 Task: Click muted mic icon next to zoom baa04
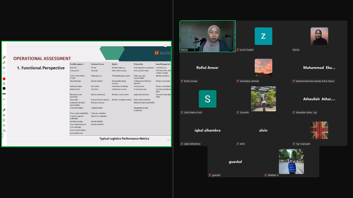[238, 50]
